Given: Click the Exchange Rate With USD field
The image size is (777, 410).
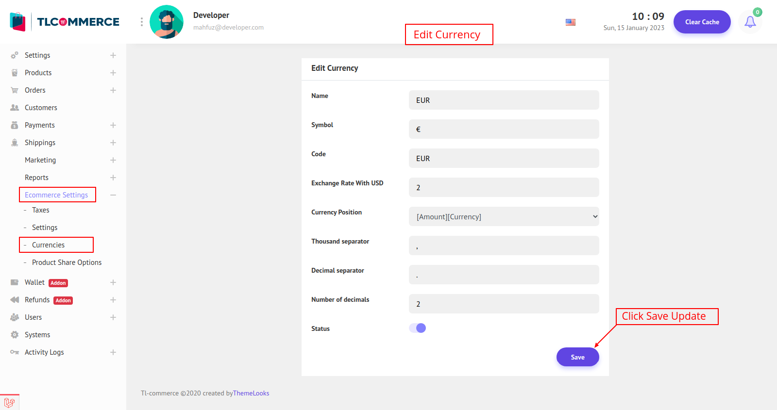Looking at the screenshot, I should pos(504,187).
